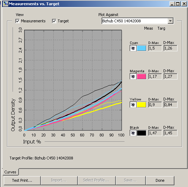Click the Magenta target D-Max field 1,27

170,76
